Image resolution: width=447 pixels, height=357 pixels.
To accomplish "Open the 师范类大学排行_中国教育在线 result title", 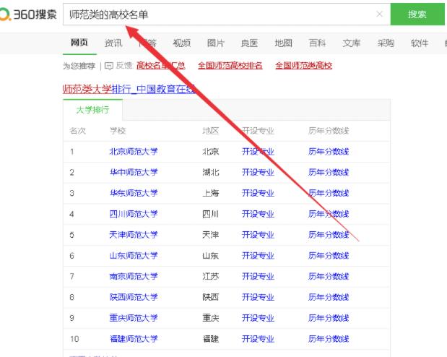I will (129, 90).
